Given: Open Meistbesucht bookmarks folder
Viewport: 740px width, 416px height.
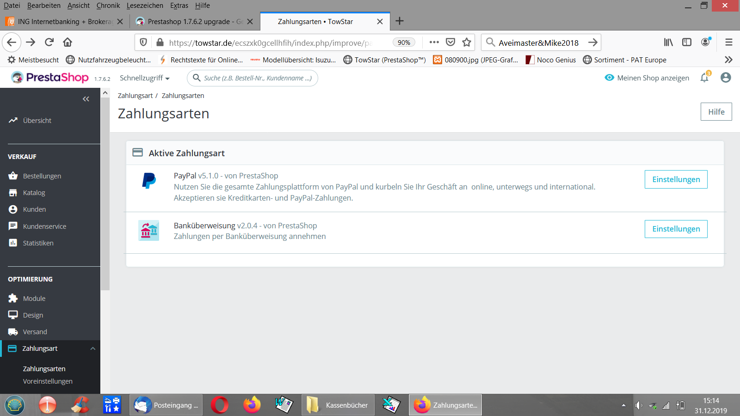Looking at the screenshot, I should tap(33, 60).
